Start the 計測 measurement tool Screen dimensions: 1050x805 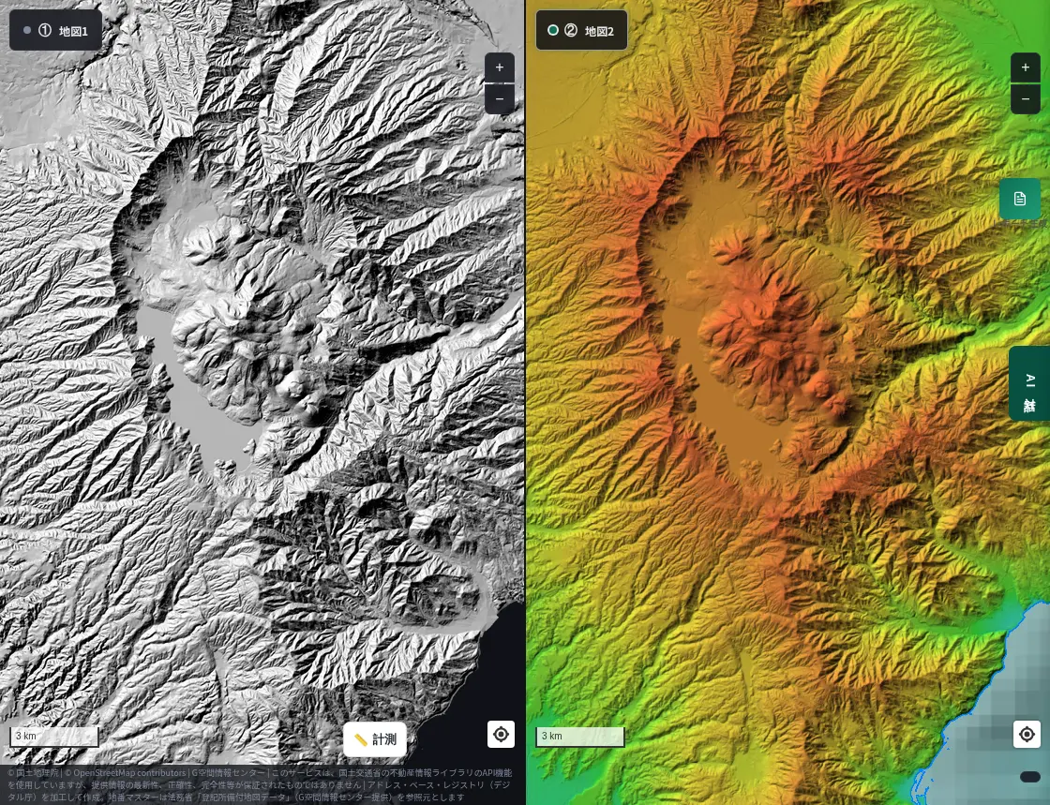click(x=375, y=739)
